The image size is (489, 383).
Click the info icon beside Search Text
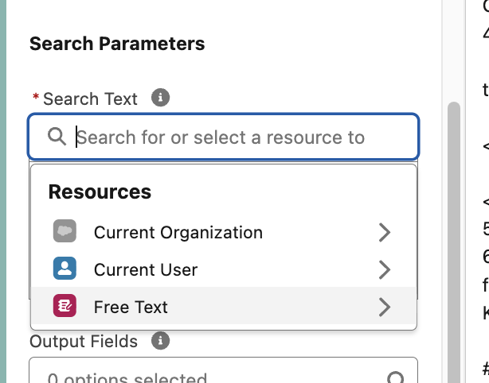[161, 99]
